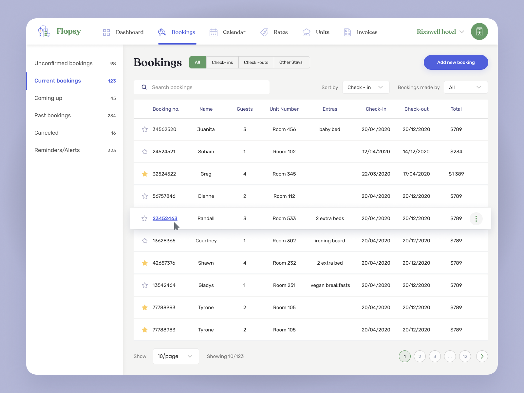Click the Guests column header

[x=245, y=109]
